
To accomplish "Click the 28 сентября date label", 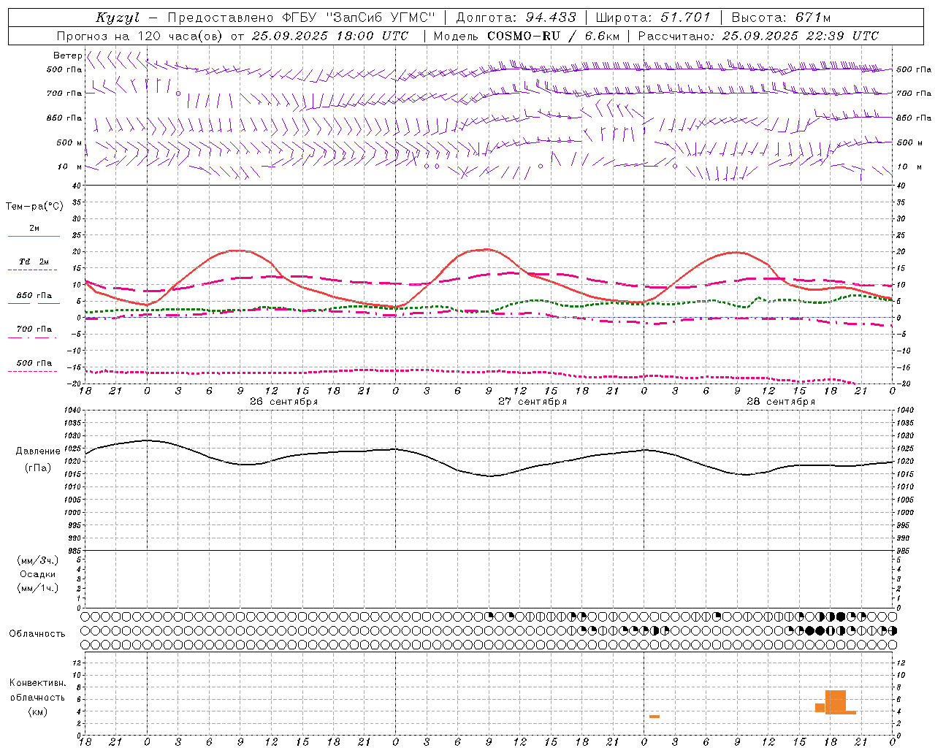I will pyautogui.click(x=781, y=402).
